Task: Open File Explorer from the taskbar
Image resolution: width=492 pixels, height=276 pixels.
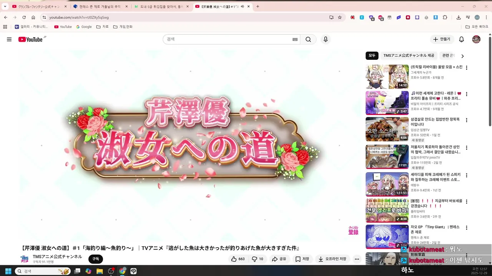Action: 100,271
